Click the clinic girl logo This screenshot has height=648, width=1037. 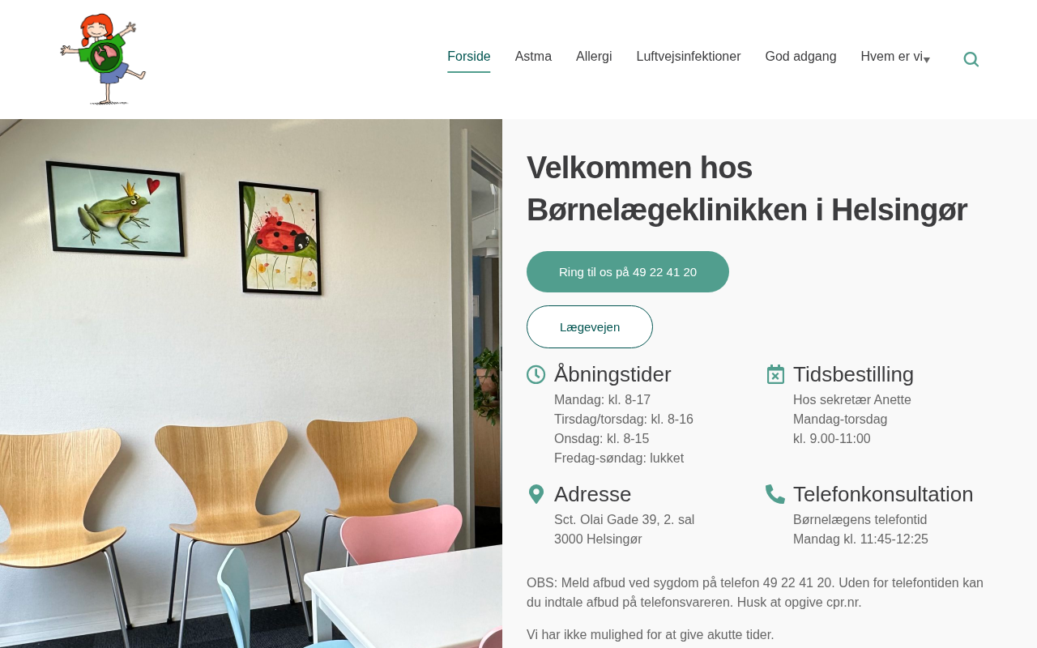coord(103,59)
